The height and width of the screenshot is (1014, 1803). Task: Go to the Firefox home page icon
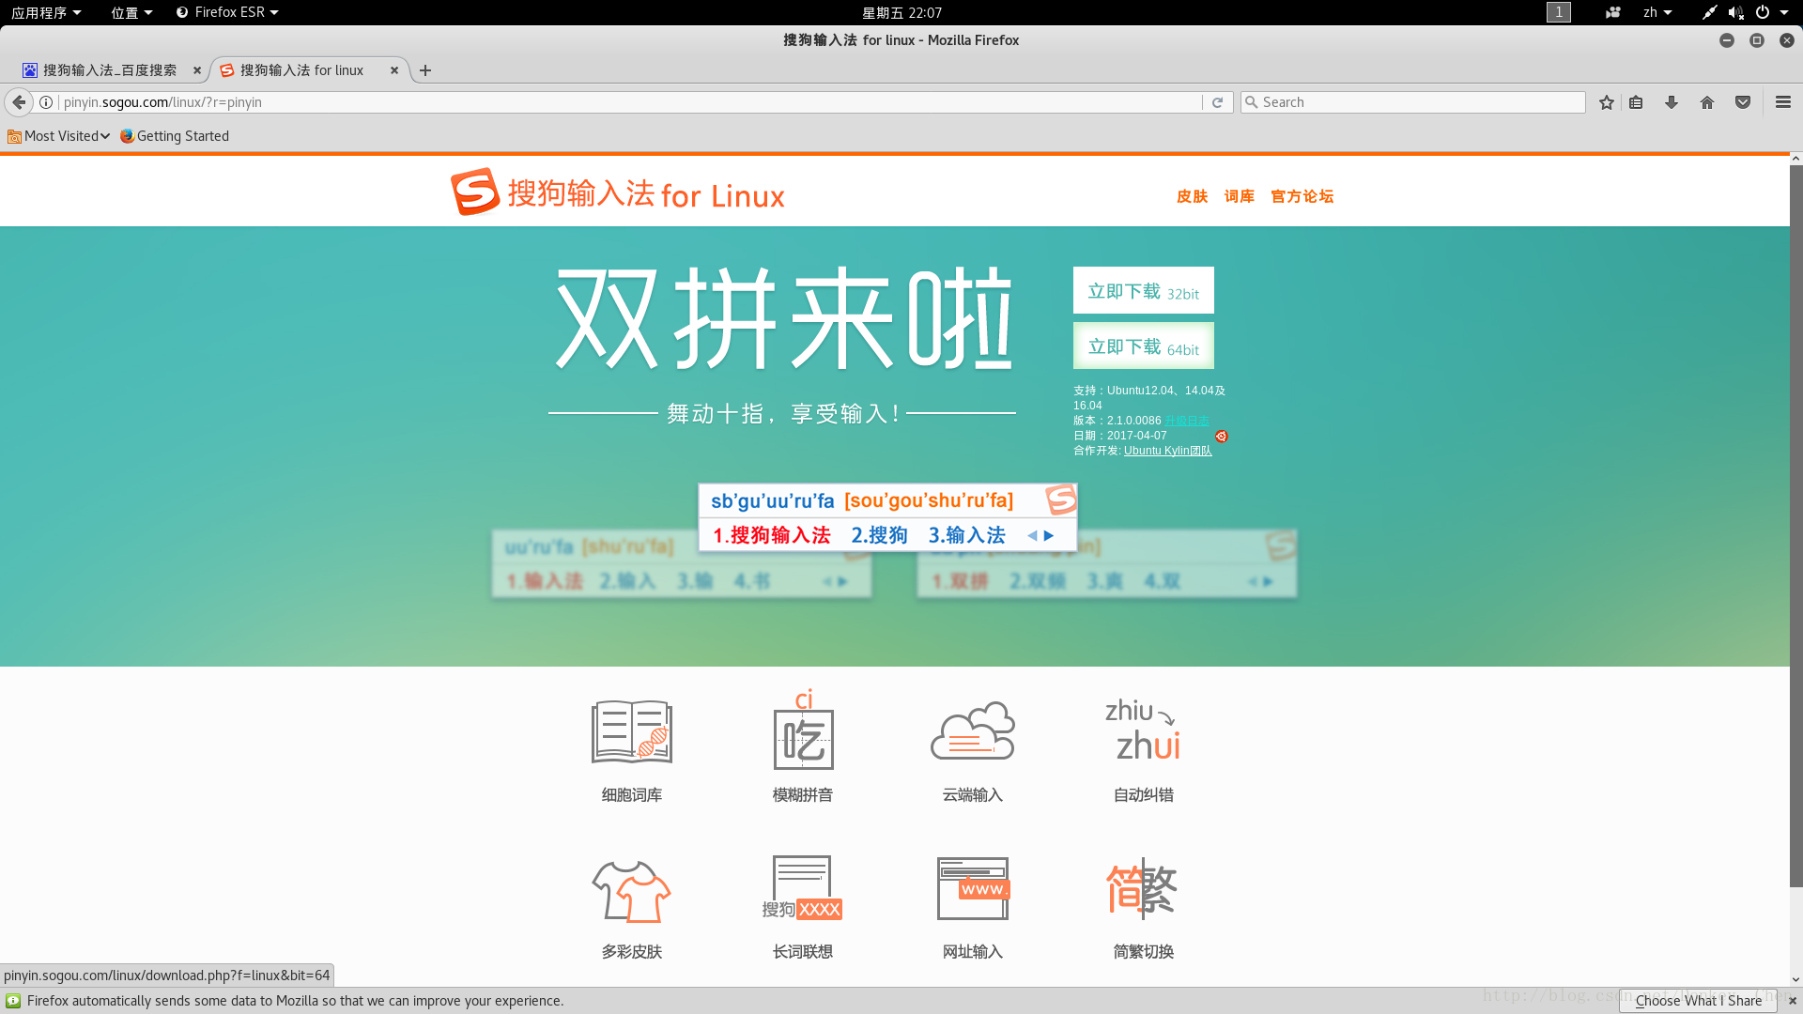1707,102
